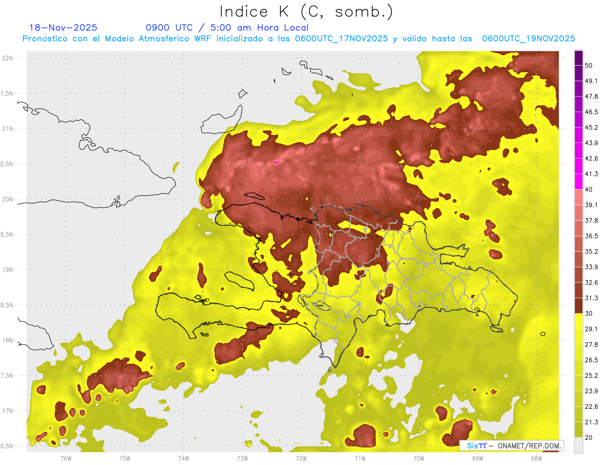The height and width of the screenshot is (465, 602).
Task: Select the colorbar value '43.9'
Action: (591, 143)
